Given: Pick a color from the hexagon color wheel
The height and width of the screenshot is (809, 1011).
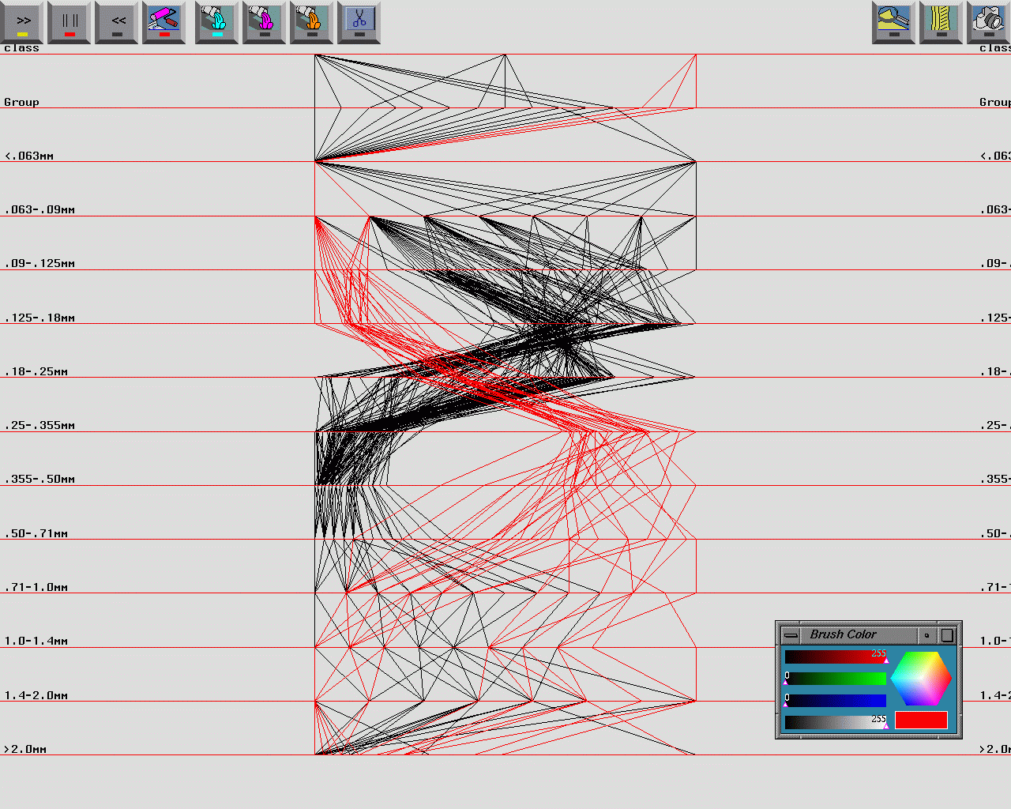Looking at the screenshot, I should point(921,678).
